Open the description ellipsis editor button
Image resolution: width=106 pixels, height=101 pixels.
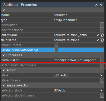tap(102, 25)
